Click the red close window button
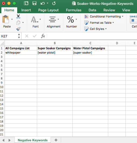The height and width of the screenshot is (143, 137). (3, 4)
